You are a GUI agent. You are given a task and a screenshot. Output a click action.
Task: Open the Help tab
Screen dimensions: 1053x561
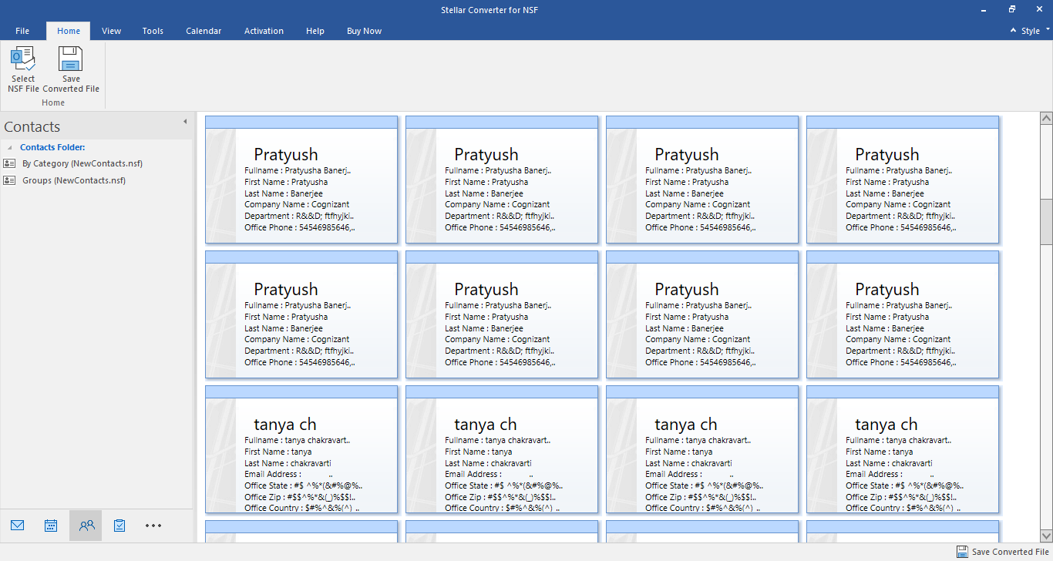(315, 31)
